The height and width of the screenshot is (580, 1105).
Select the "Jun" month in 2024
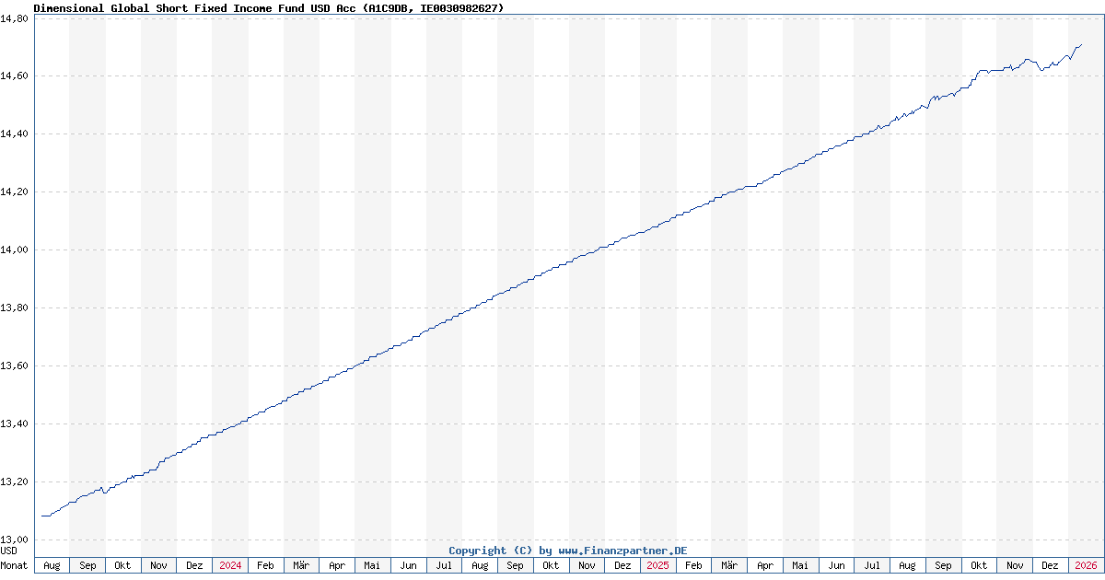click(x=407, y=565)
